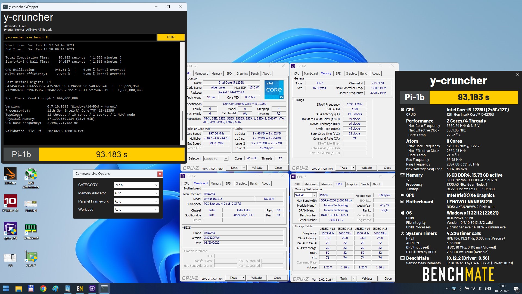Click Tools button in SPD window
Viewport: 522px width, 294px height.
344,278
